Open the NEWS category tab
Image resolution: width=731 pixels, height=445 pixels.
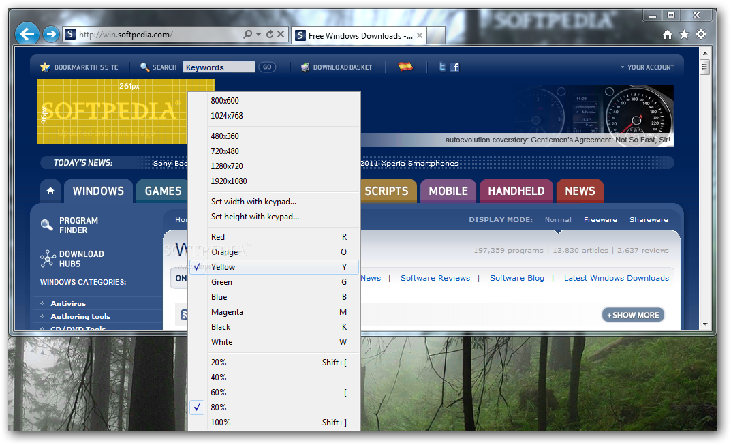(x=580, y=191)
